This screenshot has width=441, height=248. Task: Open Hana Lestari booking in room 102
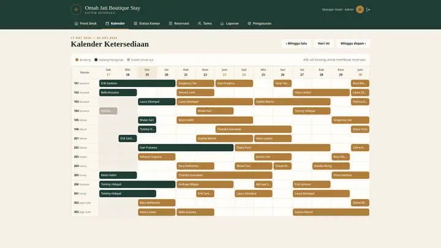coord(321,92)
